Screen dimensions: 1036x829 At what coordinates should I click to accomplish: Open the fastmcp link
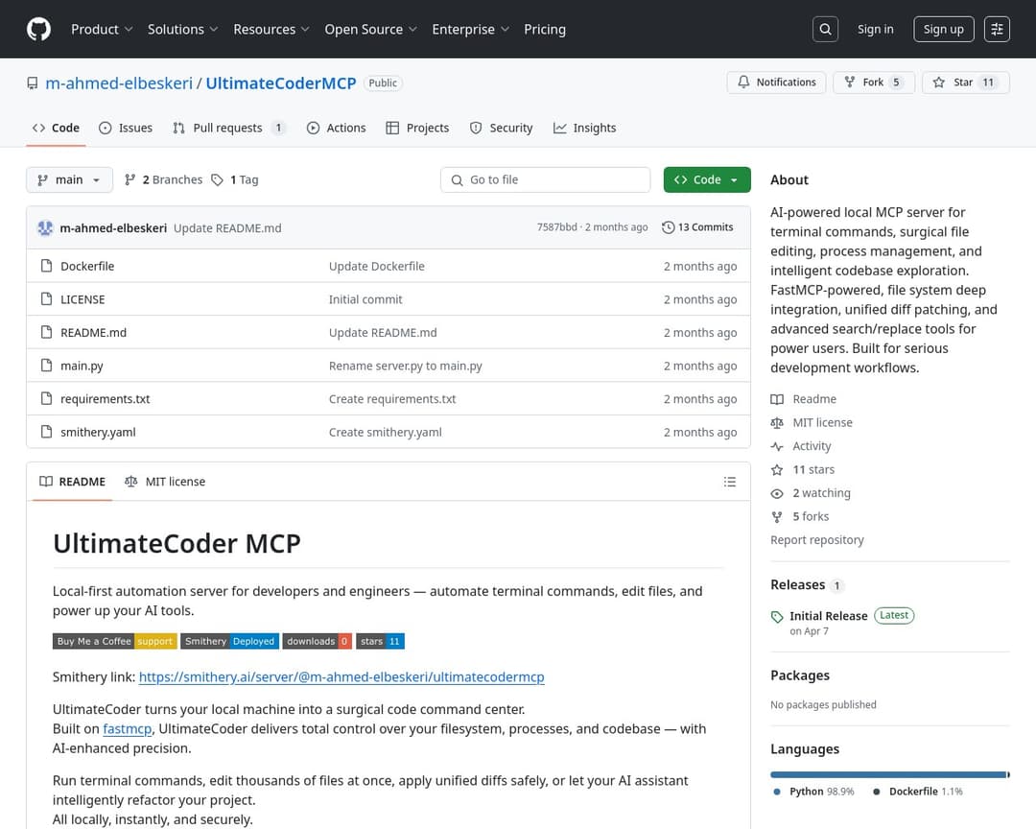[128, 728]
